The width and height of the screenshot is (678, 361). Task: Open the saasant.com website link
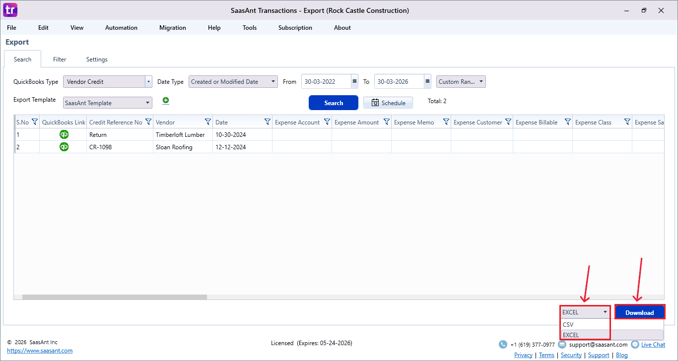(x=40, y=351)
